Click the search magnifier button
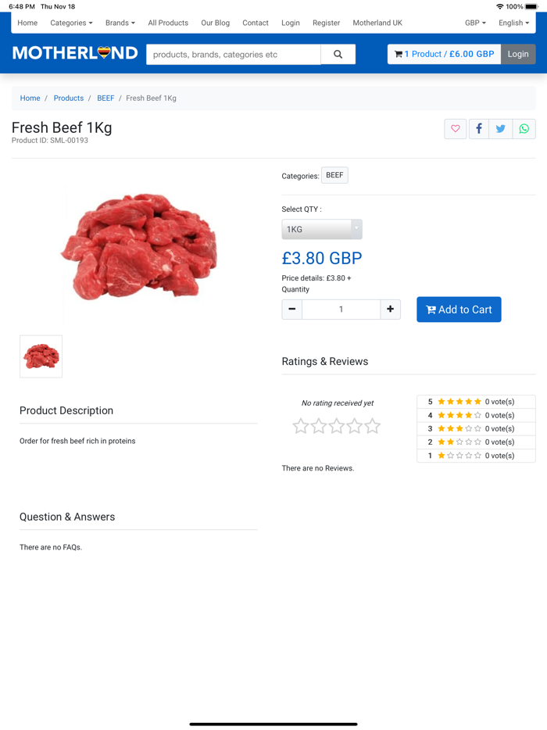The height and width of the screenshot is (730, 547). (x=338, y=55)
